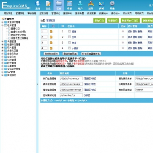Click the blue folder icon of WAP管理
The image size is (153, 153).
tap(5, 72)
